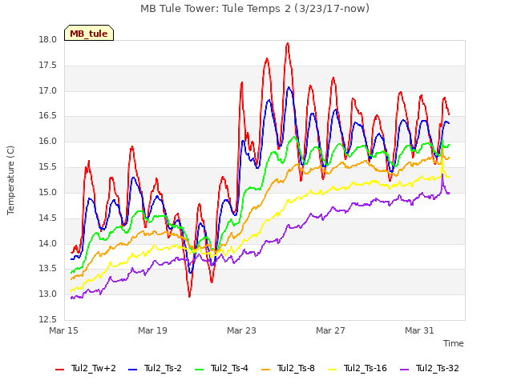Screen dimensions: 513x384
Task: Click the 17.0 y-axis tick label
Action: pos(48,90)
